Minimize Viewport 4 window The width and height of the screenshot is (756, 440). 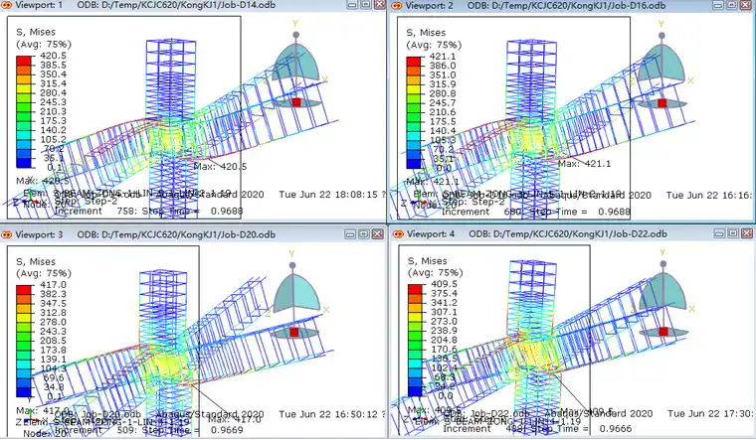click(719, 233)
